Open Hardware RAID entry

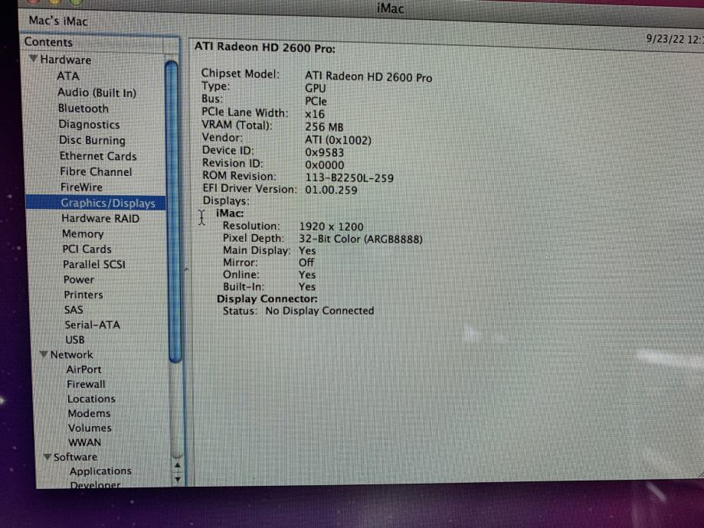click(100, 218)
